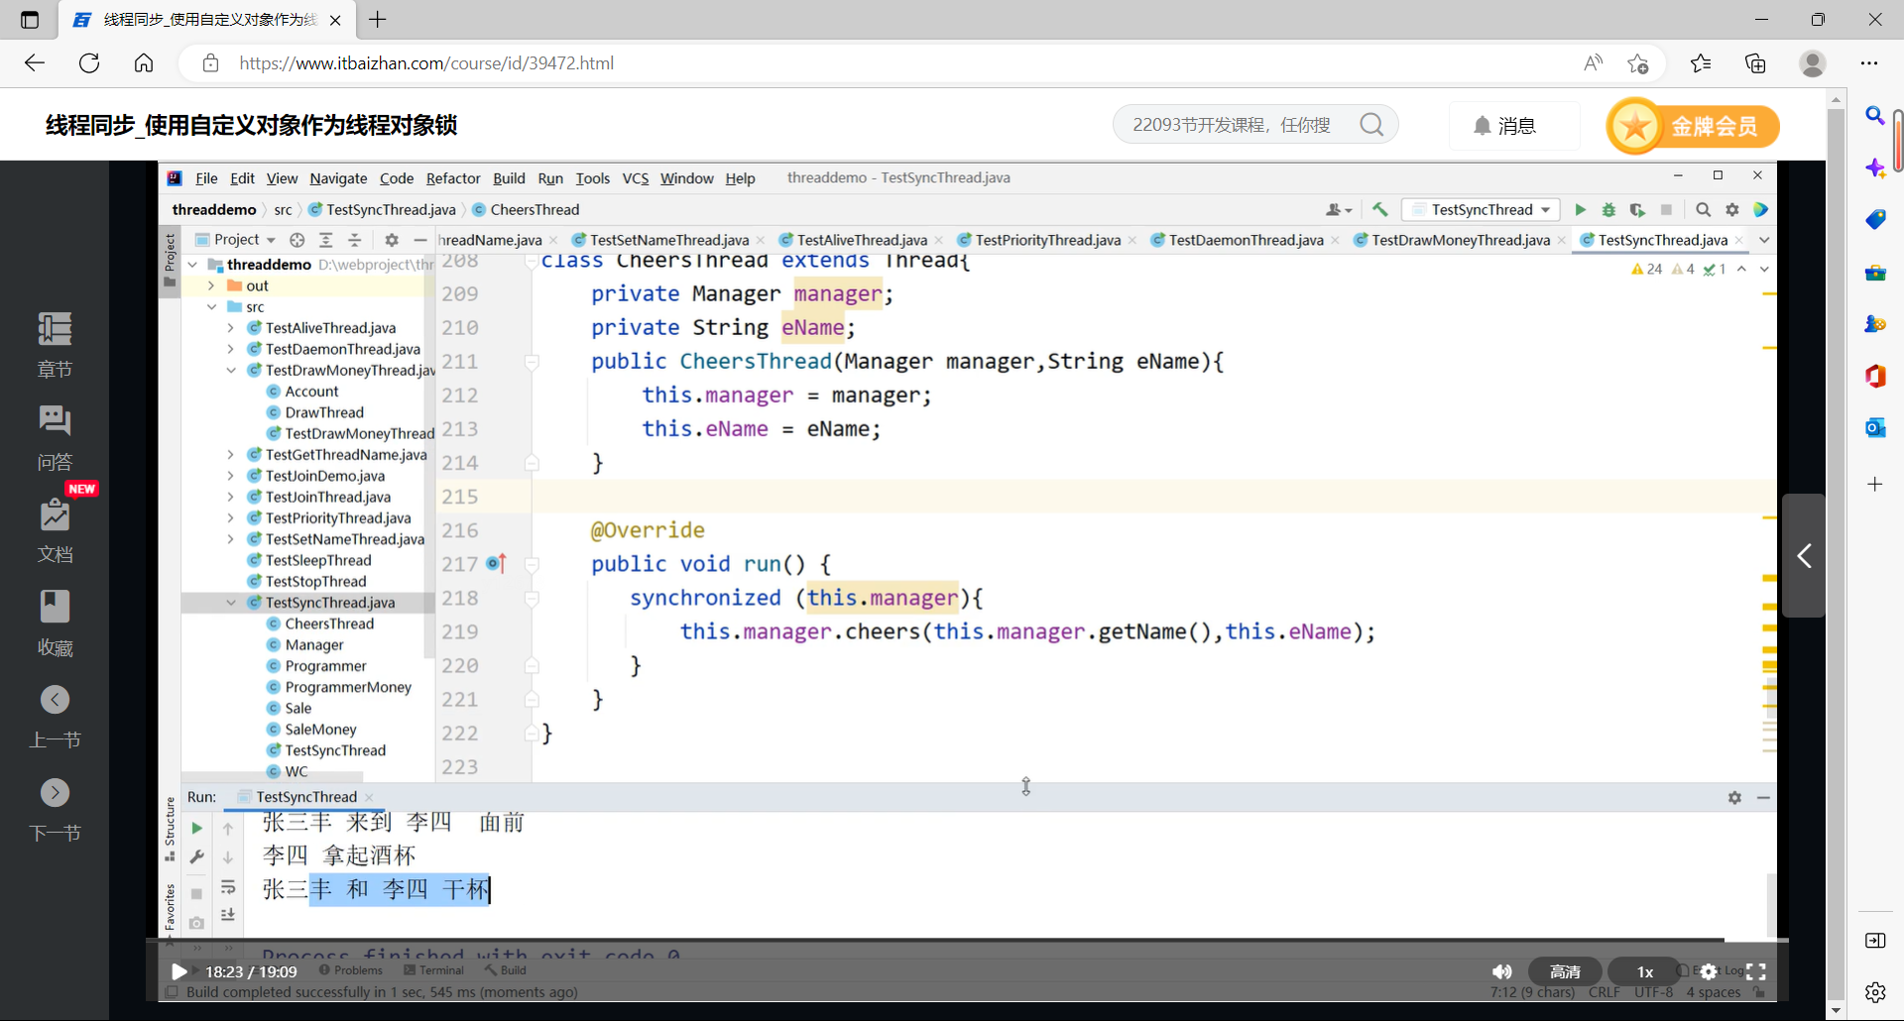Add page to browser favorites star
Image resolution: width=1904 pixels, height=1021 pixels.
pos(1637,63)
